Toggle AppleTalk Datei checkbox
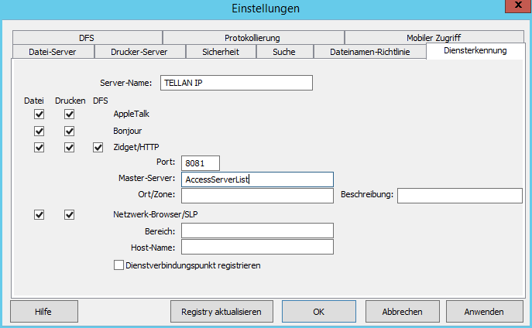Viewport: 532px width, 328px height. point(39,114)
